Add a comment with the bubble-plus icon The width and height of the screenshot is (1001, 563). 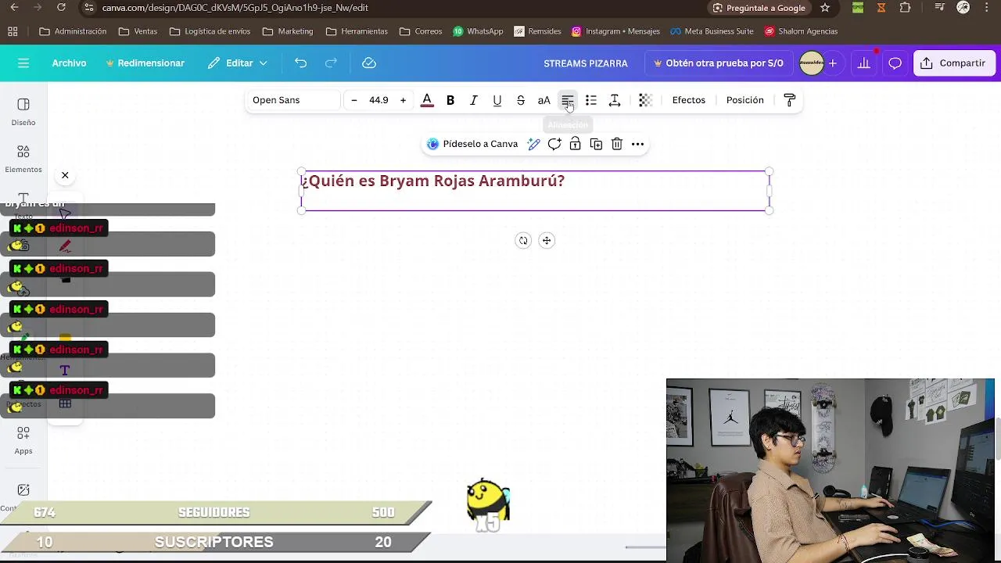coord(554,144)
